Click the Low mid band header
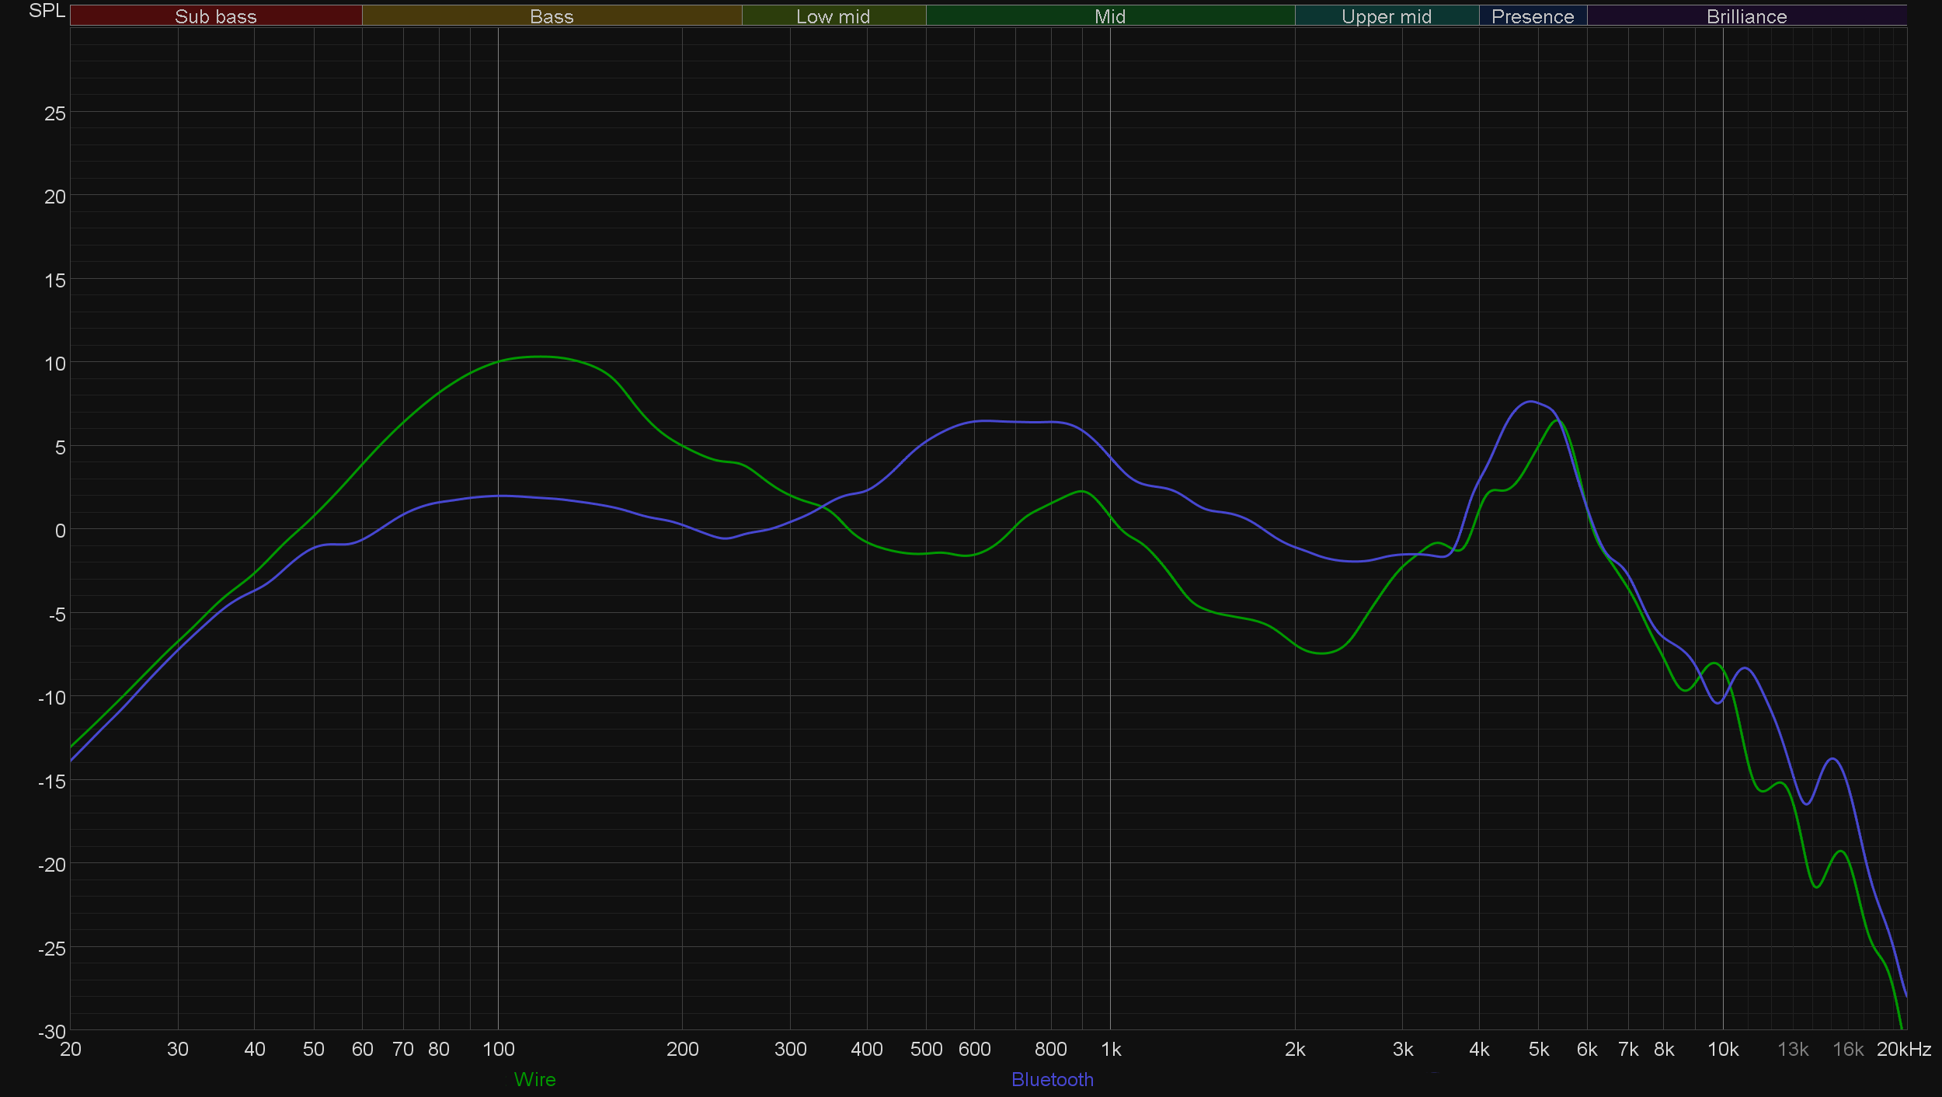 point(833,16)
